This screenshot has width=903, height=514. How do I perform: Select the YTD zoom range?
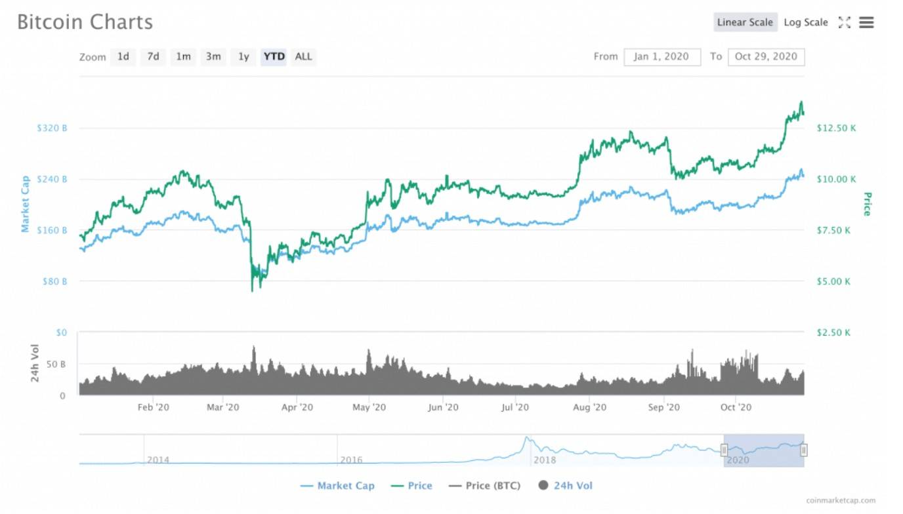click(274, 56)
